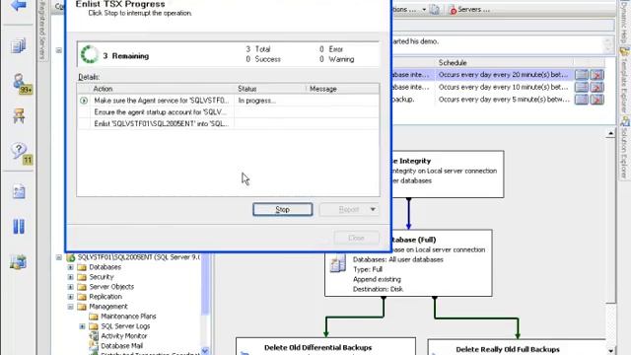This screenshot has height=355, width=631.
Task: Expand the Replication folder
Action: [70, 297]
